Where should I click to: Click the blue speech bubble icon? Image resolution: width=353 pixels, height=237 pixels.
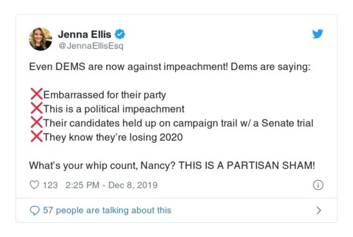34,210
